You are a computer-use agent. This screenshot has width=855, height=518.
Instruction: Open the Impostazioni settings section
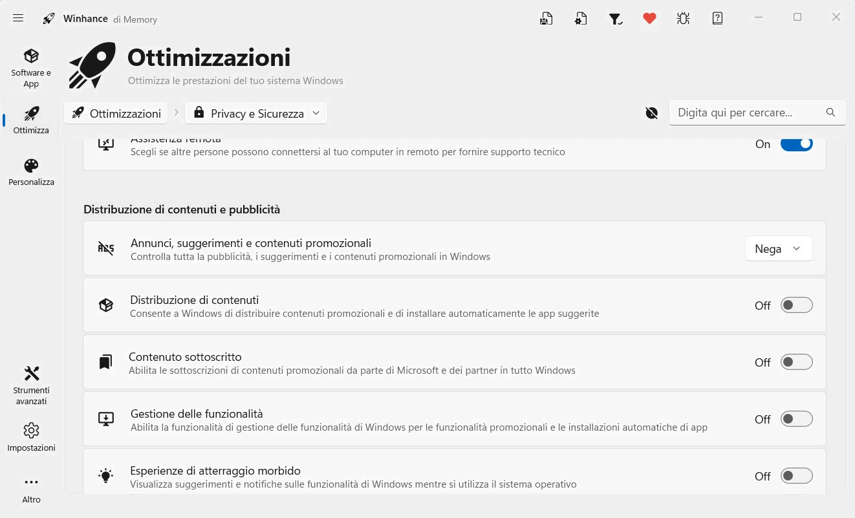(31, 437)
